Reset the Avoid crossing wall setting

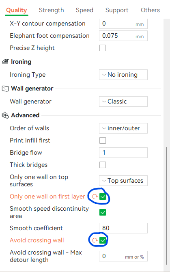(x=95, y=240)
